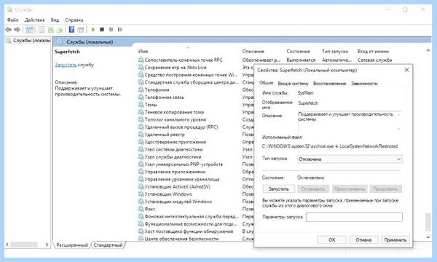Click the Refresh toolbar icon
The image size is (437, 262).
(x=50, y=30)
